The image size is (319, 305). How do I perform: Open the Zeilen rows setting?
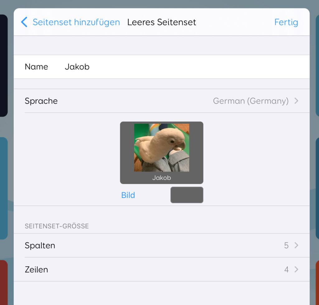(x=162, y=270)
